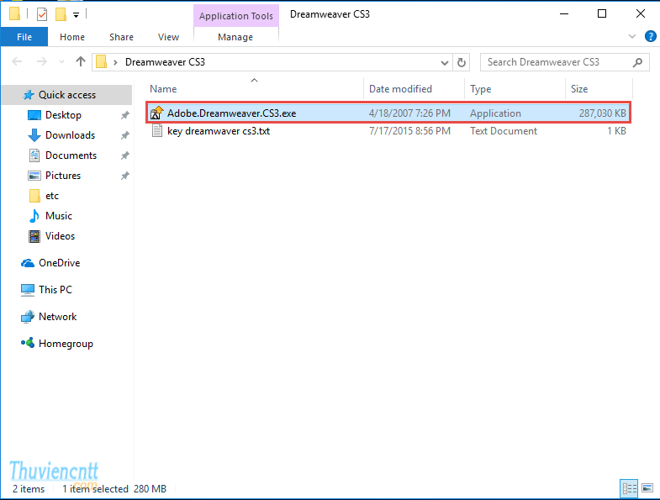660x500 pixels.
Task: Expand the ribbon with the chevron arrow
Action: click(631, 37)
